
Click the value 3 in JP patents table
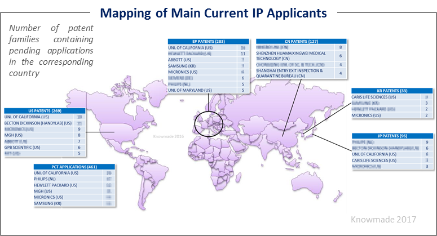(x=427, y=166)
